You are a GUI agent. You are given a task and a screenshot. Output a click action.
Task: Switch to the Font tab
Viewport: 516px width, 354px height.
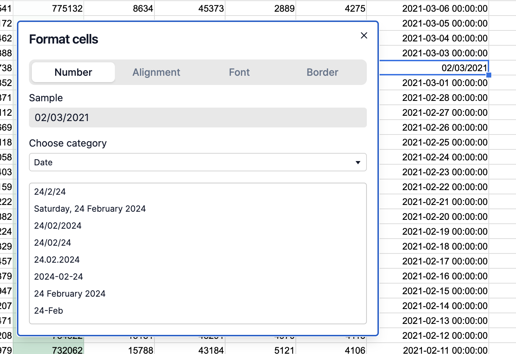[239, 72]
